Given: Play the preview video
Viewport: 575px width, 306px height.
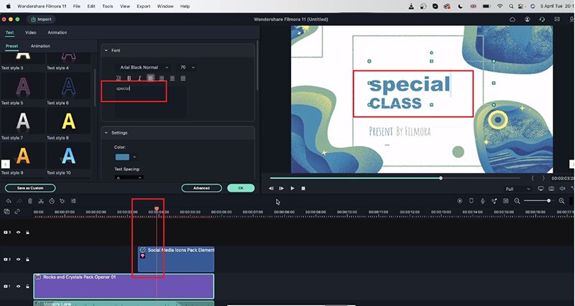Looking at the screenshot, I should [x=293, y=188].
